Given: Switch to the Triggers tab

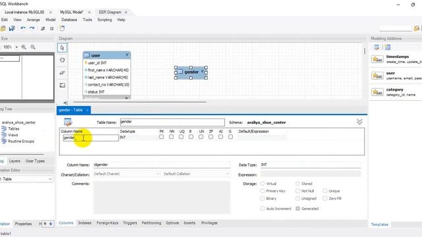Looking at the screenshot, I should coord(130,223).
